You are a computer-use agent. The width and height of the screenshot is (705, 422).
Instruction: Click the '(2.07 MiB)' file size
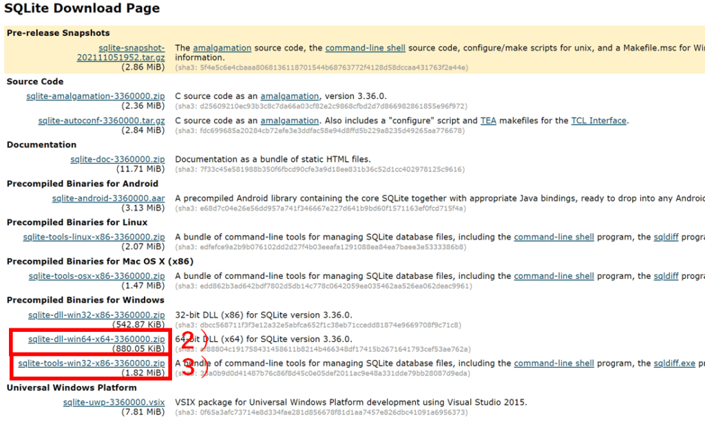[143, 246]
